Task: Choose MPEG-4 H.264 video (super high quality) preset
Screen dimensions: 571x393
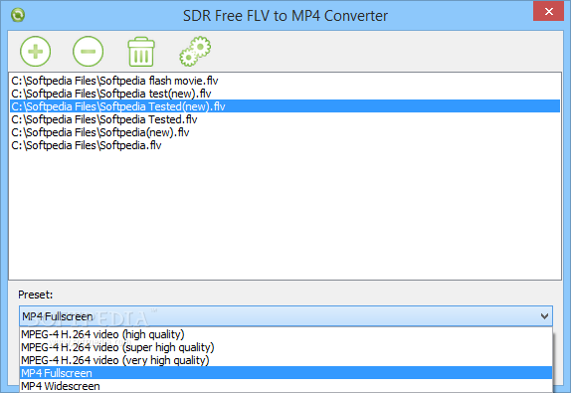Action: click(285, 347)
